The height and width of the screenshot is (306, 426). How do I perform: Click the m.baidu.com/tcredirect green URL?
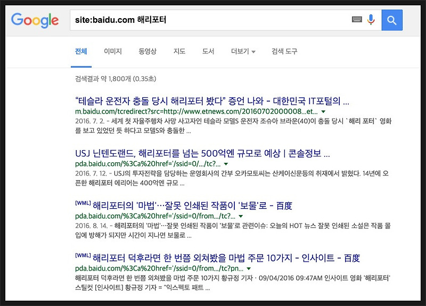pos(196,111)
